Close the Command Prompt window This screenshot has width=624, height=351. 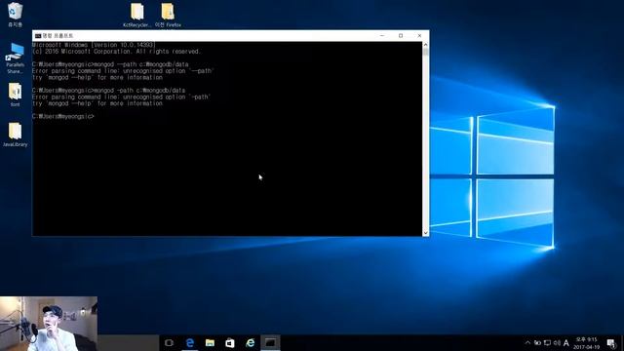point(419,36)
